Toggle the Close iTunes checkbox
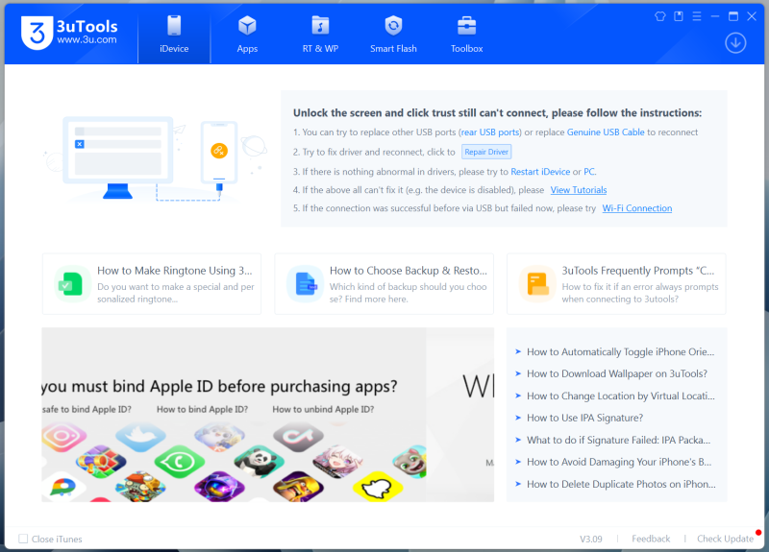This screenshot has height=552, width=769. point(23,539)
